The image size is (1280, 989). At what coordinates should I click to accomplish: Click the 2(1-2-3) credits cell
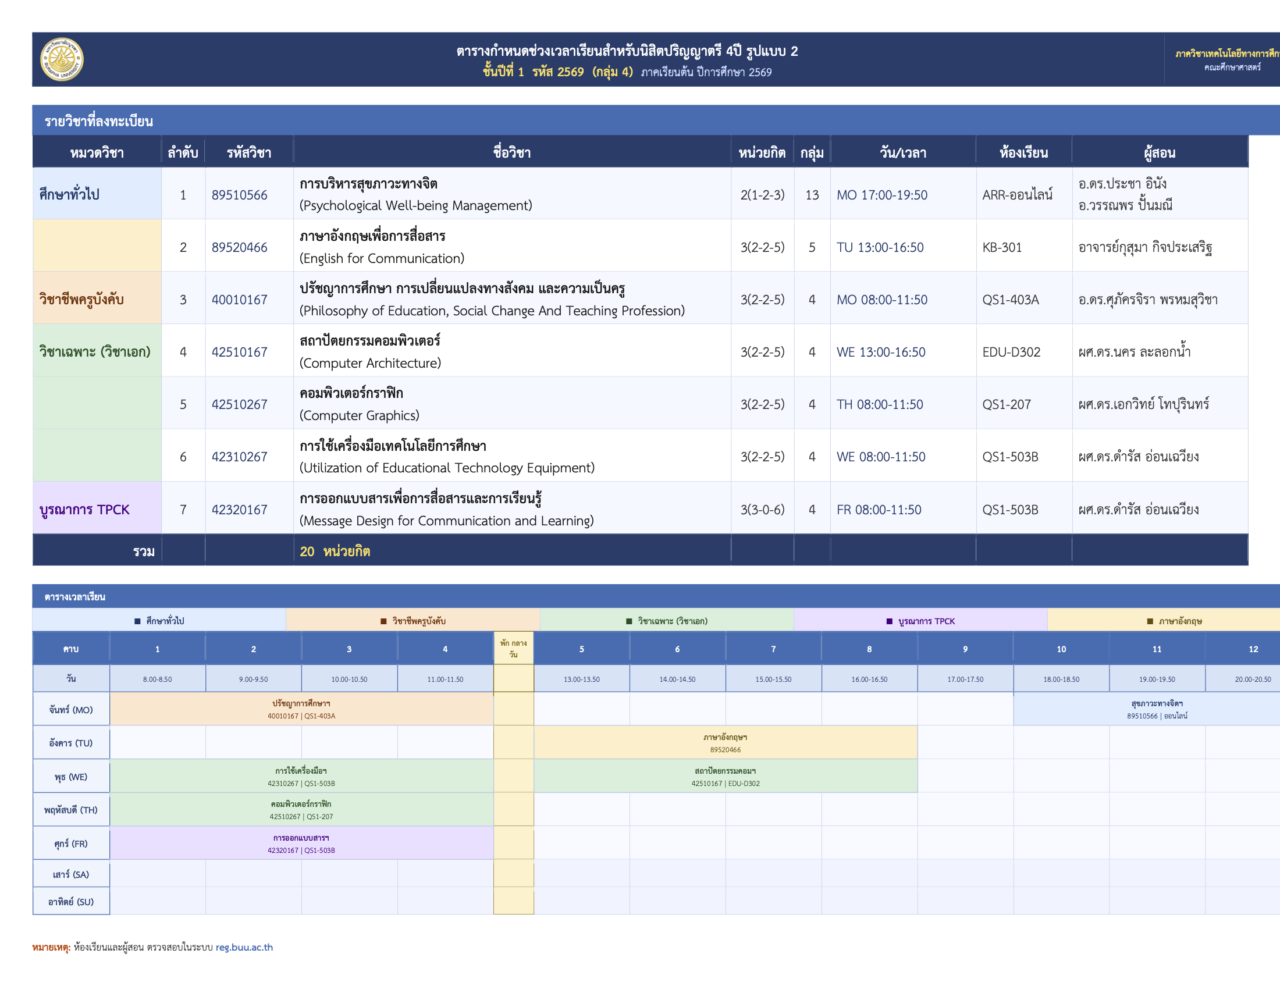coord(763,194)
